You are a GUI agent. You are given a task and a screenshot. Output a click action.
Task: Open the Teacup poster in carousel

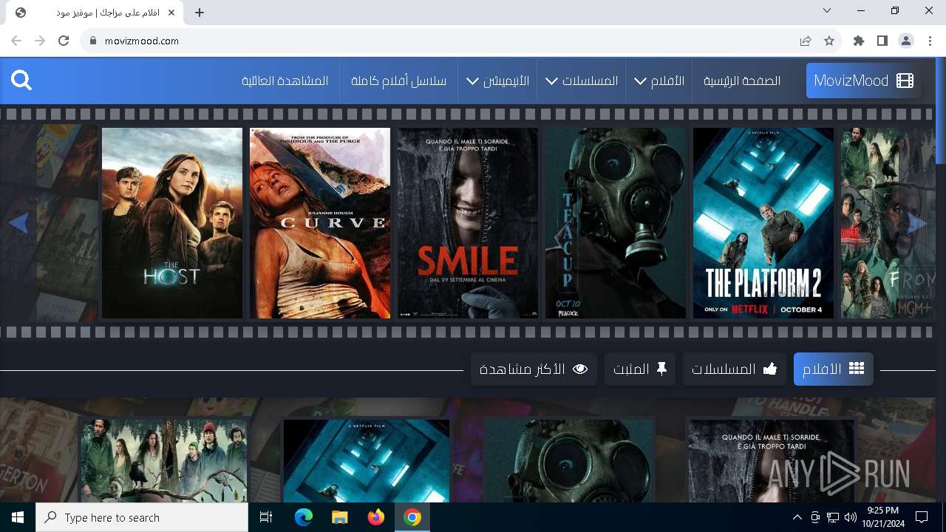point(616,223)
